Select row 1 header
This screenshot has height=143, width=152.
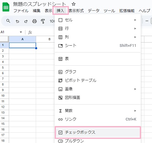(x=4, y=45)
